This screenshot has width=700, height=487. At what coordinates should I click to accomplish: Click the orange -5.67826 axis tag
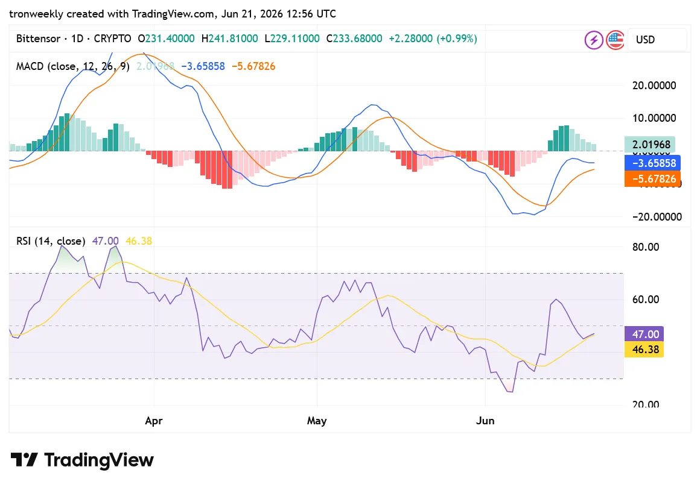point(652,178)
